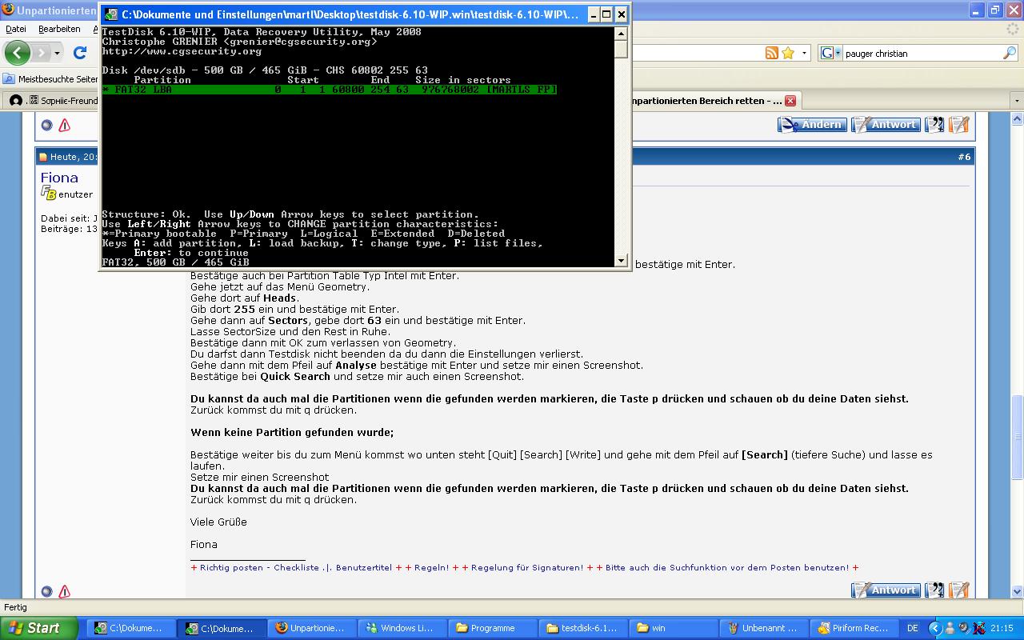Open the Datei menu
This screenshot has width=1024, height=640.
16,29
